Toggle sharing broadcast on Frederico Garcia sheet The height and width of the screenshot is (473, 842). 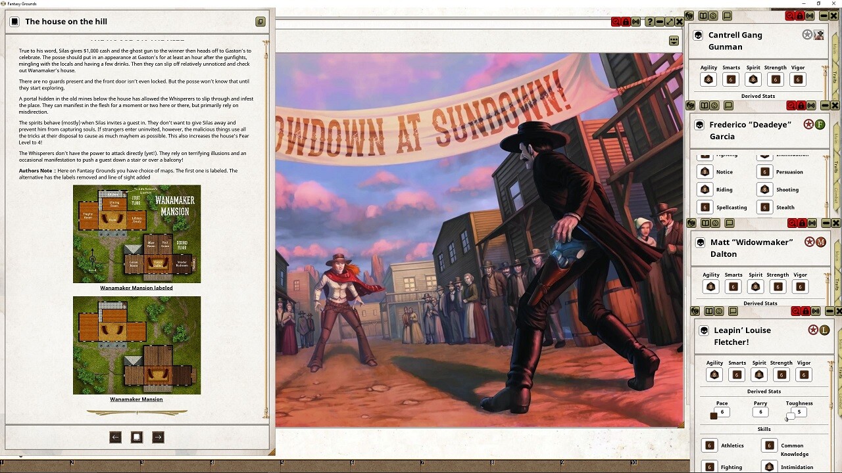coord(811,105)
